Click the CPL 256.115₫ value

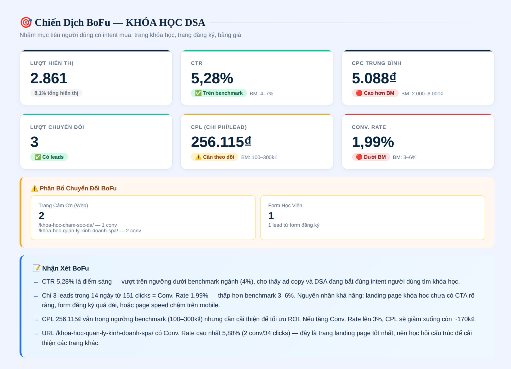pyautogui.click(x=221, y=142)
